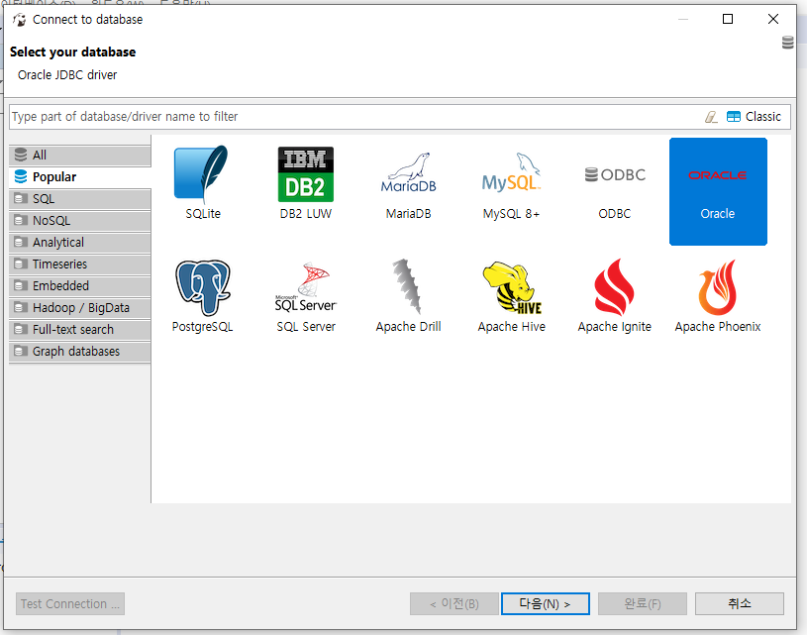Maximize the Connect to database window
The width and height of the screenshot is (807, 635).
coord(728,19)
